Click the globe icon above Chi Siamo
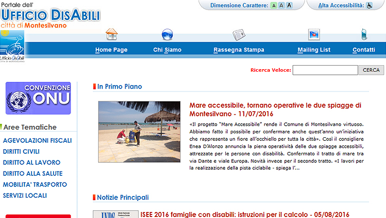The image size is (386, 218). click(x=167, y=35)
